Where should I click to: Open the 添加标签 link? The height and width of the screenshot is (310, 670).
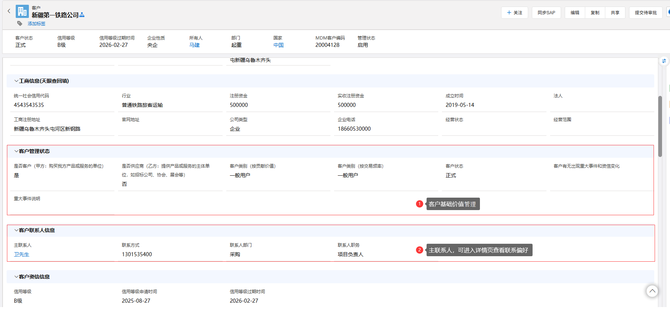[x=37, y=24]
